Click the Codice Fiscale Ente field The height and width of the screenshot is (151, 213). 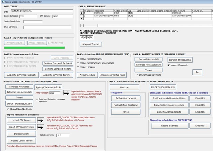33,22
